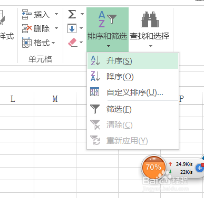Click the 22K/s download speed readout
204x198 pixels.
(x=187, y=172)
